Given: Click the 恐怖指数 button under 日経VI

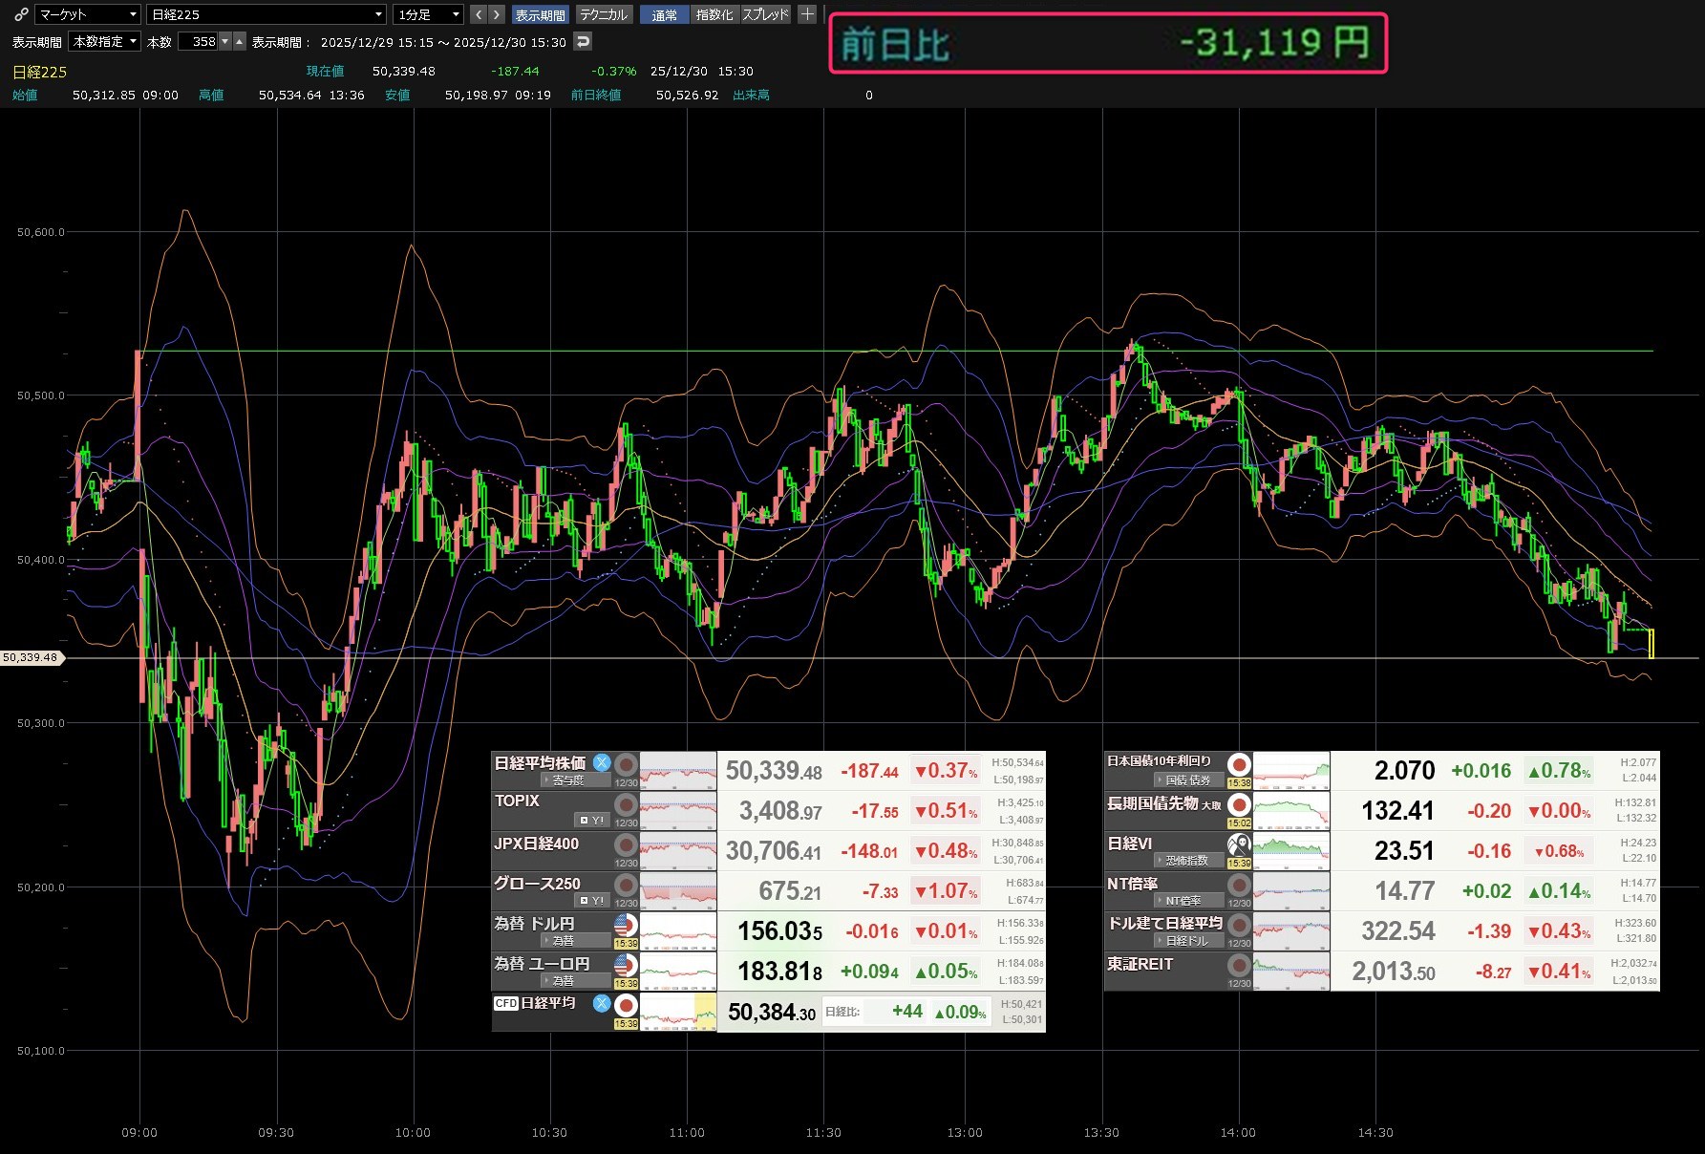Looking at the screenshot, I should [x=1187, y=861].
